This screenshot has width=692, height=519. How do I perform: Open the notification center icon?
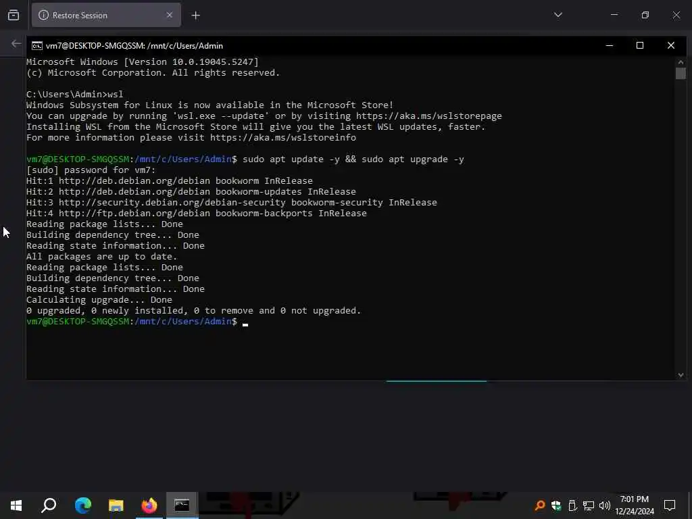click(x=670, y=505)
